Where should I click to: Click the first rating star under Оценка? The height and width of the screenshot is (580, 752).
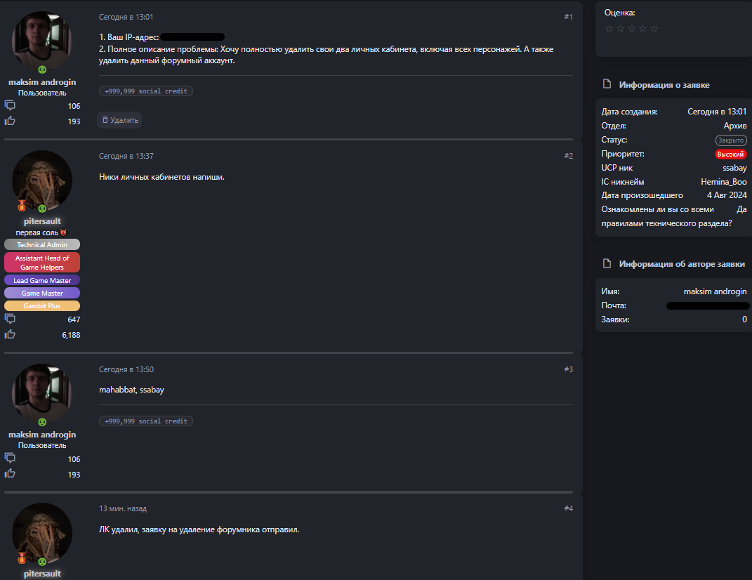click(x=609, y=29)
